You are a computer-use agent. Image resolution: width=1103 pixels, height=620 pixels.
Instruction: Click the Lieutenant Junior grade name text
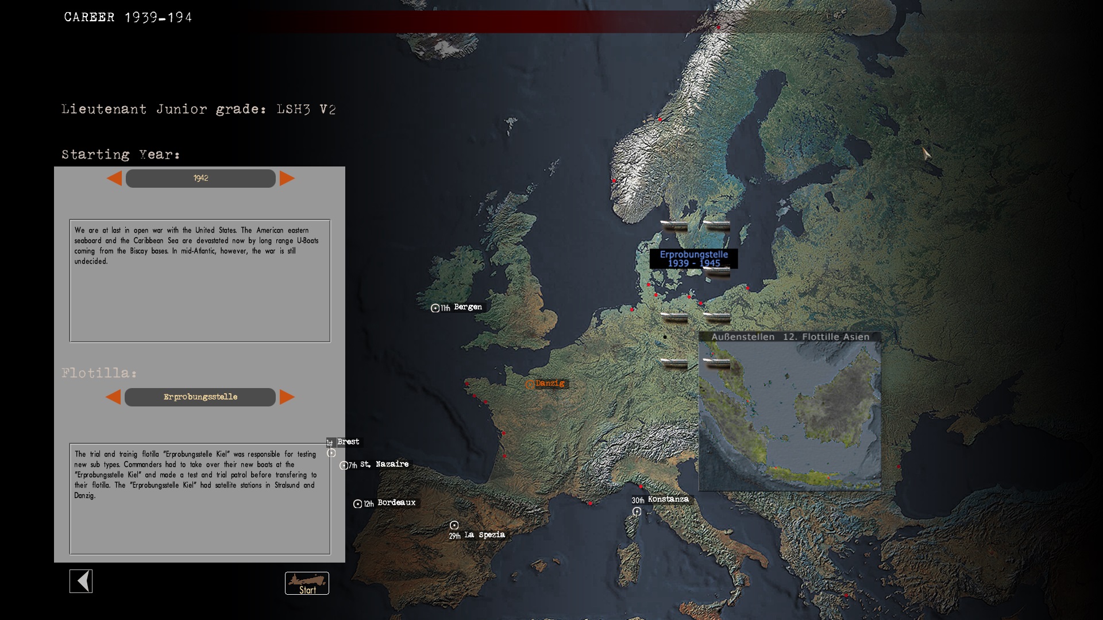[x=198, y=109]
